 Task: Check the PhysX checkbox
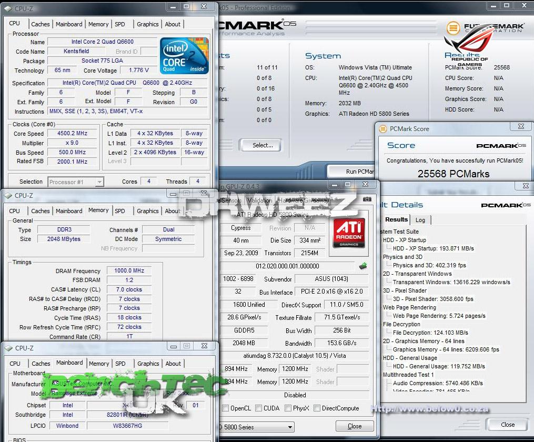pos(288,408)
